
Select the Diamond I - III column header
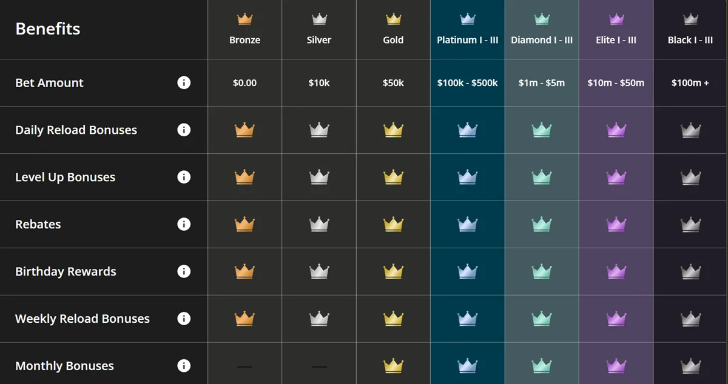tap(542, 40)
